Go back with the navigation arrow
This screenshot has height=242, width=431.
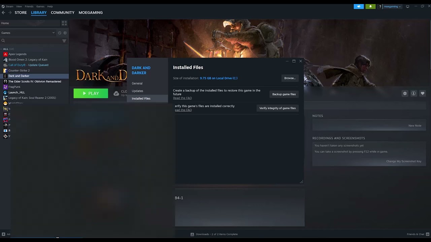[3, 12]
